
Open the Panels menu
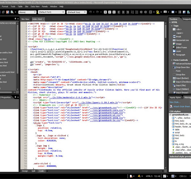pos(45,6)
